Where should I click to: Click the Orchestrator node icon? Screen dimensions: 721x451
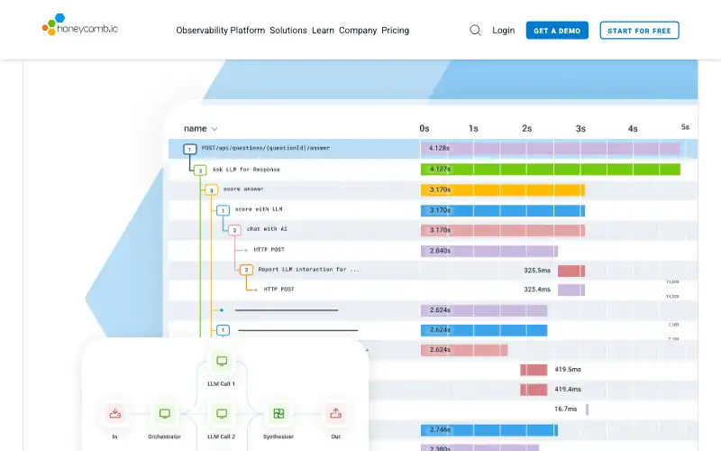165,414
